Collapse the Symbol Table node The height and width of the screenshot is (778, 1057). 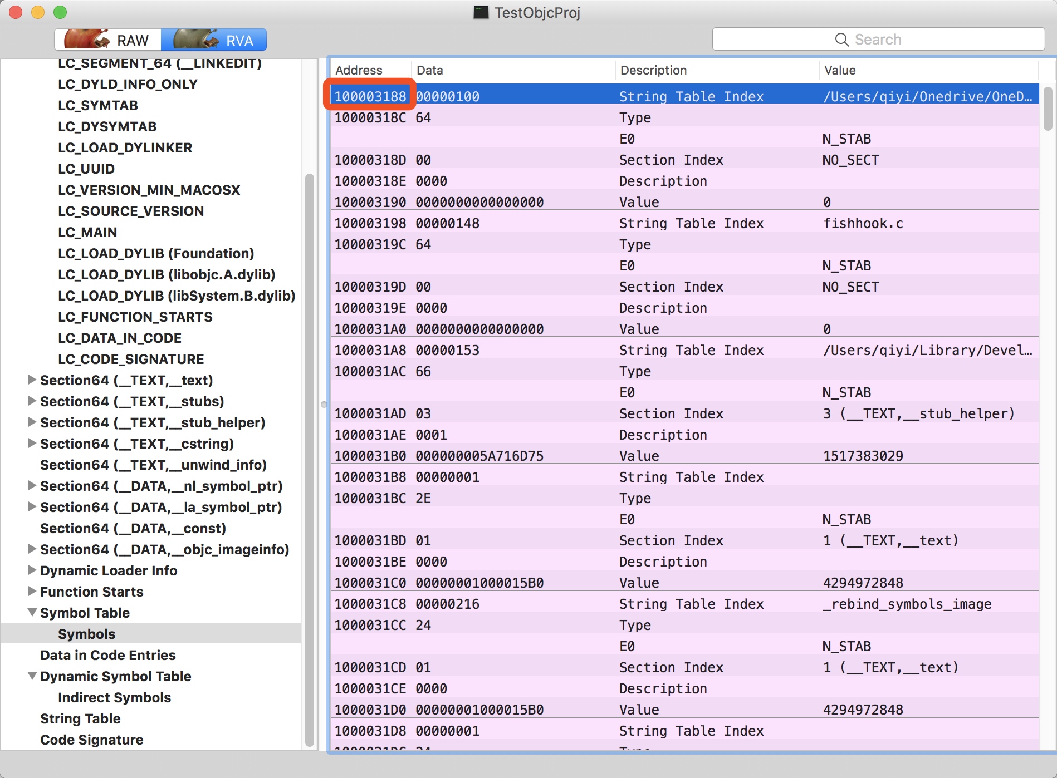tap(32, 612)
